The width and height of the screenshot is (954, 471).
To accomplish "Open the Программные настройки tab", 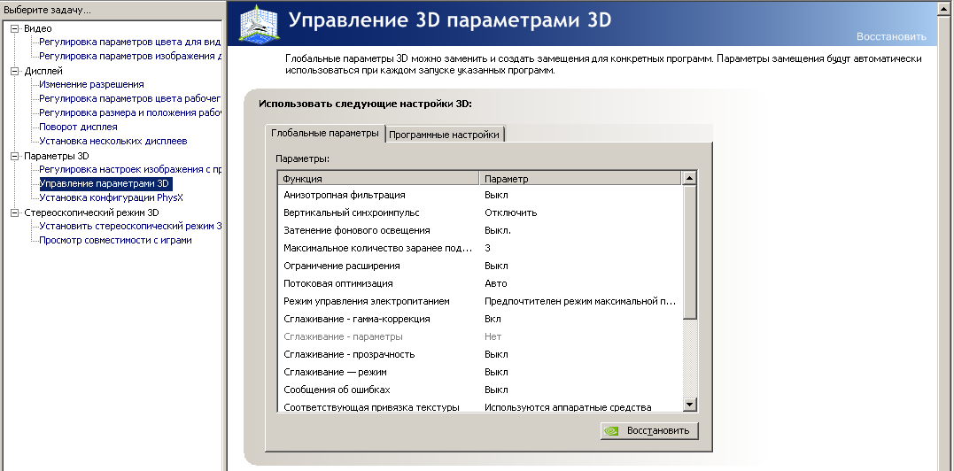I will tap(444, 135).
